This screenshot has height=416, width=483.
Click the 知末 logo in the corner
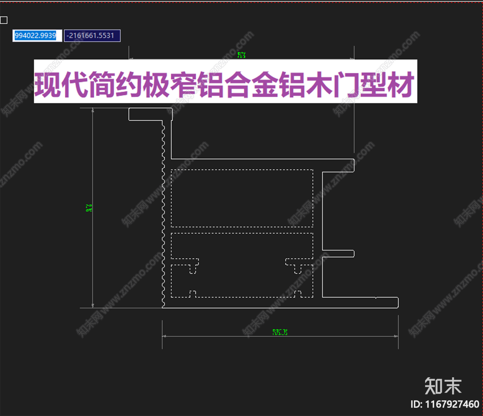[443, 386]
